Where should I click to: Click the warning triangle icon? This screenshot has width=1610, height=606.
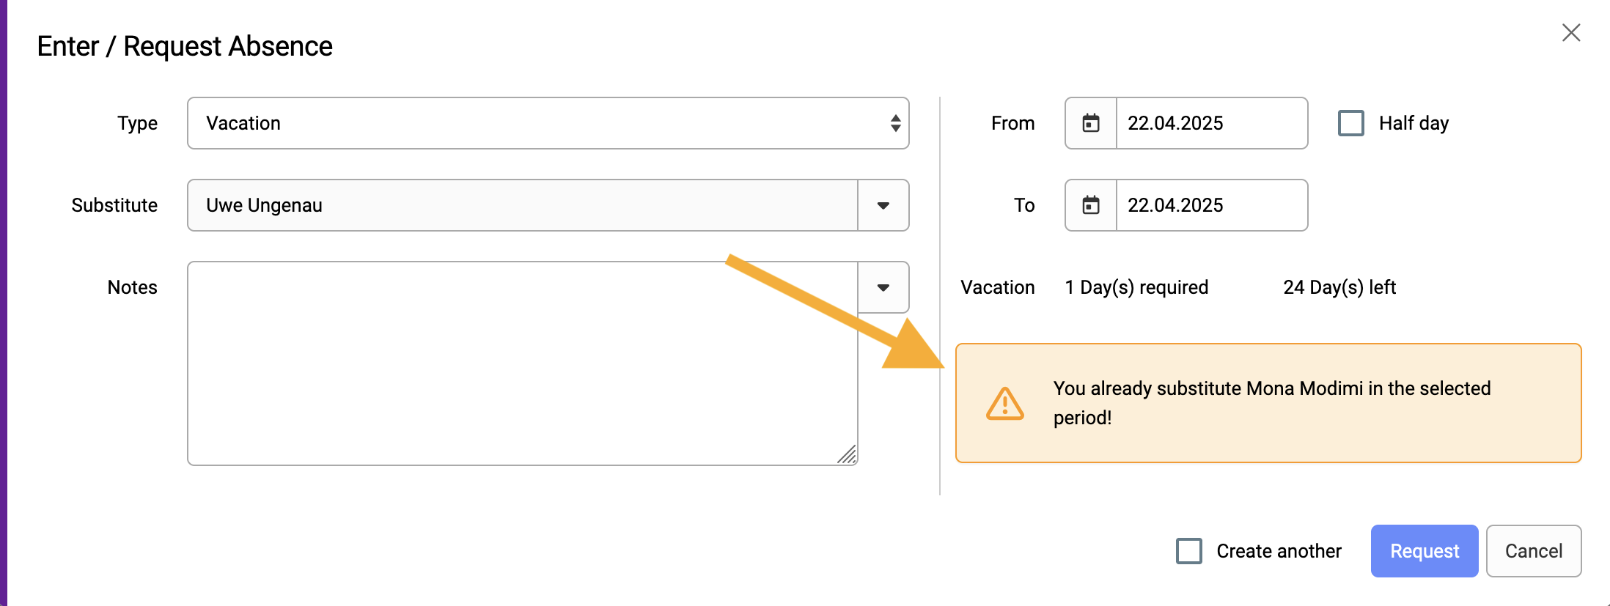(x=1004, y=404)
